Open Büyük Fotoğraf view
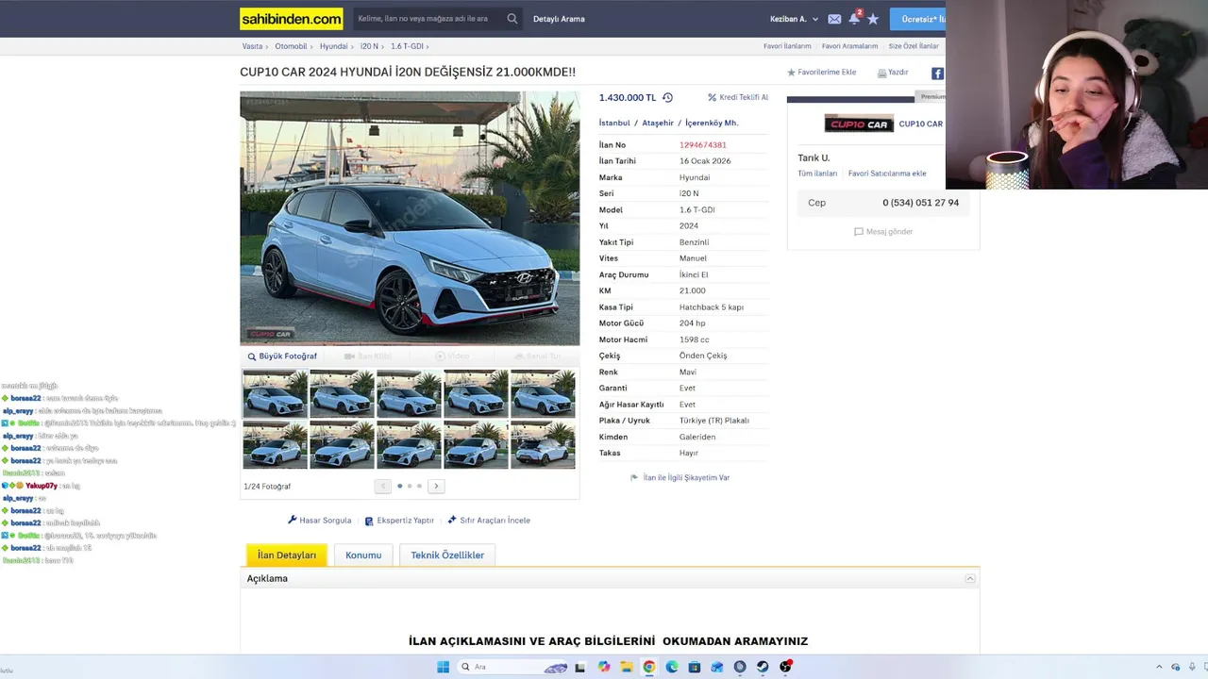The height and width of the screenshot is (679, 1208). [282, 356]
